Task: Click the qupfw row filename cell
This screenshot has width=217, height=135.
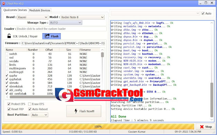Action: coord(90,76)
